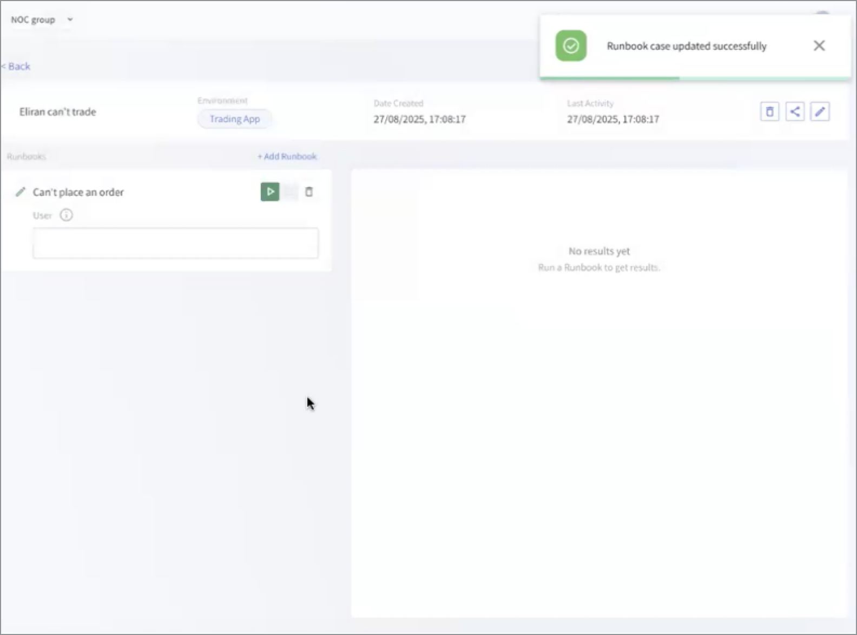The image size is (857, 635).
Task: Share the Eliran can't trade case
Action: click(795, 112)
